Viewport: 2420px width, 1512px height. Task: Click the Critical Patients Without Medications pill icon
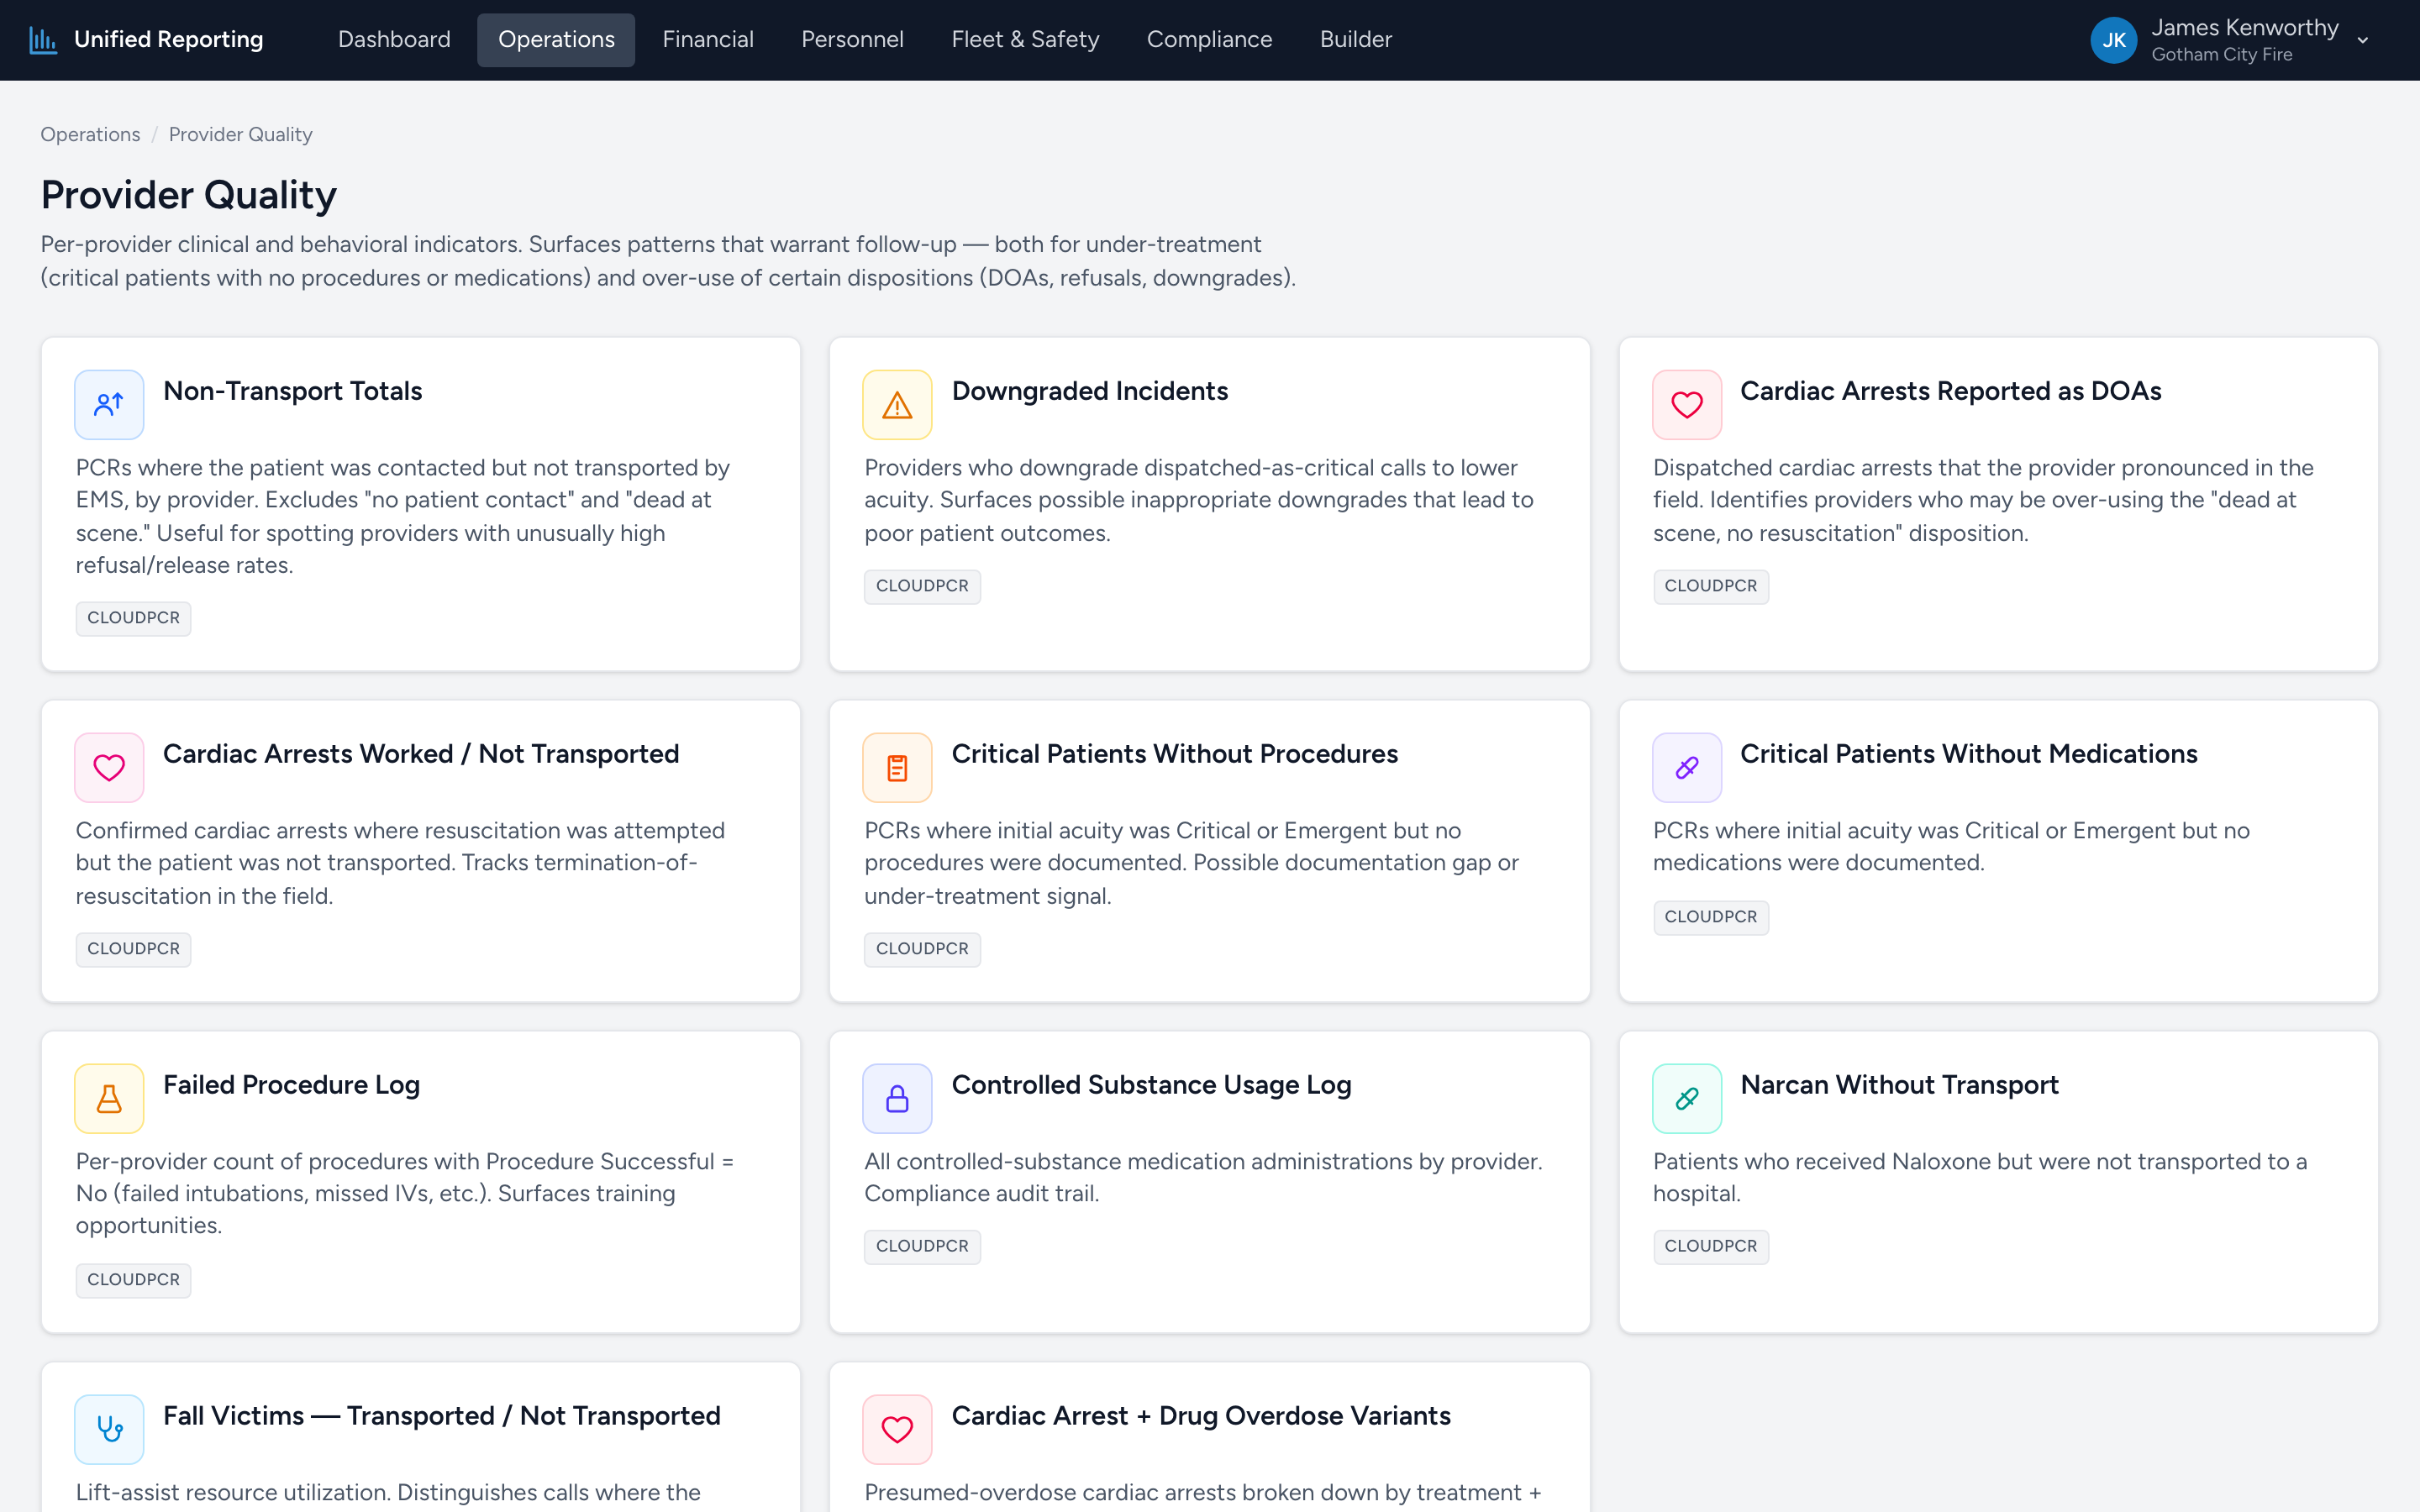(x=1686, y=767)
